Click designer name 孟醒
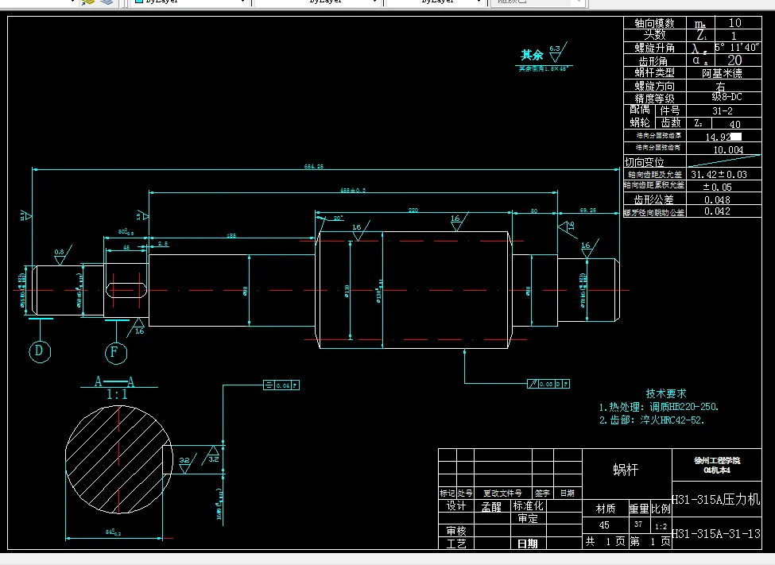Image resolution: width=775 pixels, height=565 pixels. click(x=492, y=507)
